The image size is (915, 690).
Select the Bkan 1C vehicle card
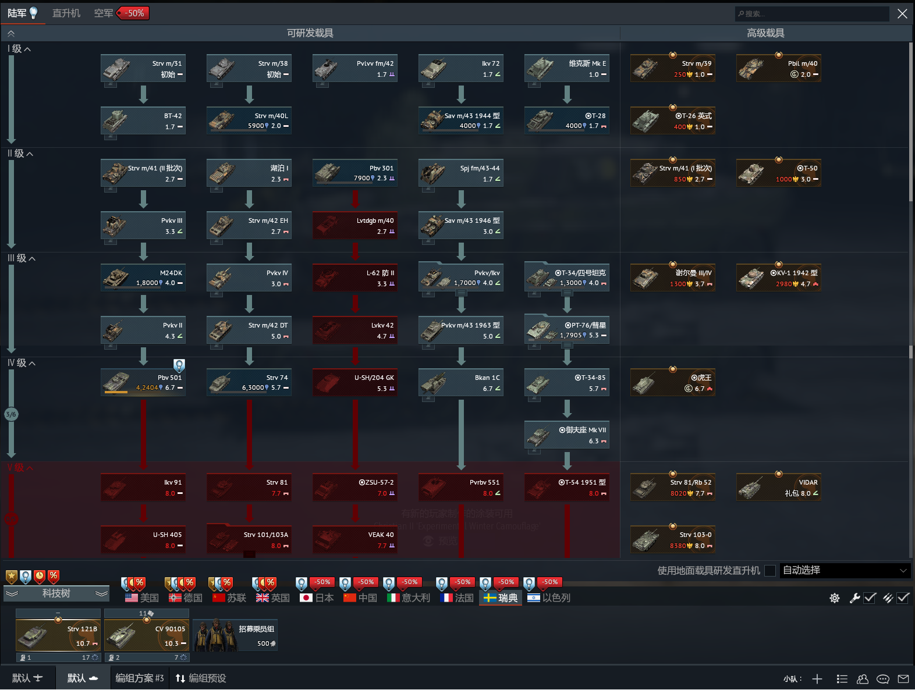click(461, 383)
